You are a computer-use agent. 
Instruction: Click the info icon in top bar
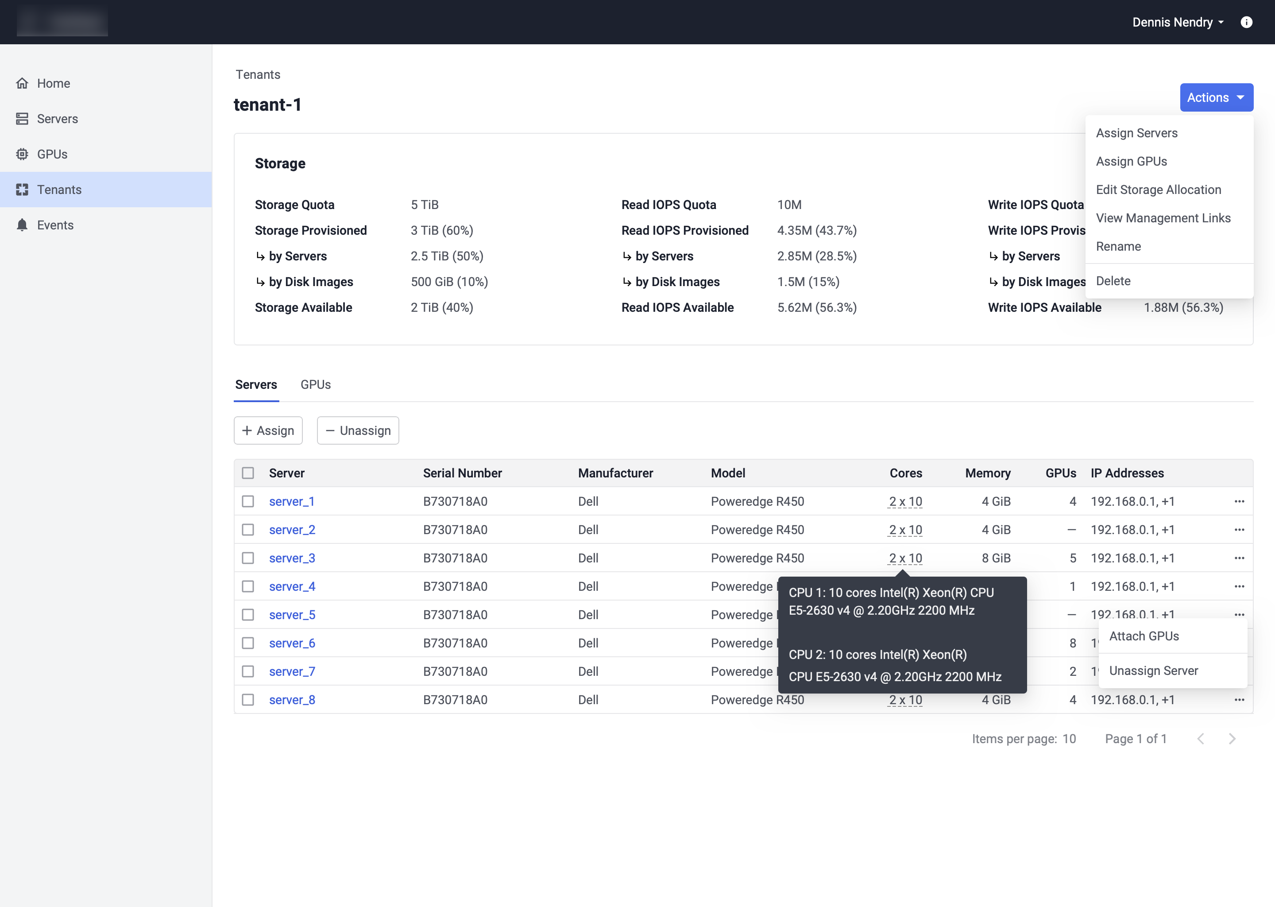[1246, 22]
